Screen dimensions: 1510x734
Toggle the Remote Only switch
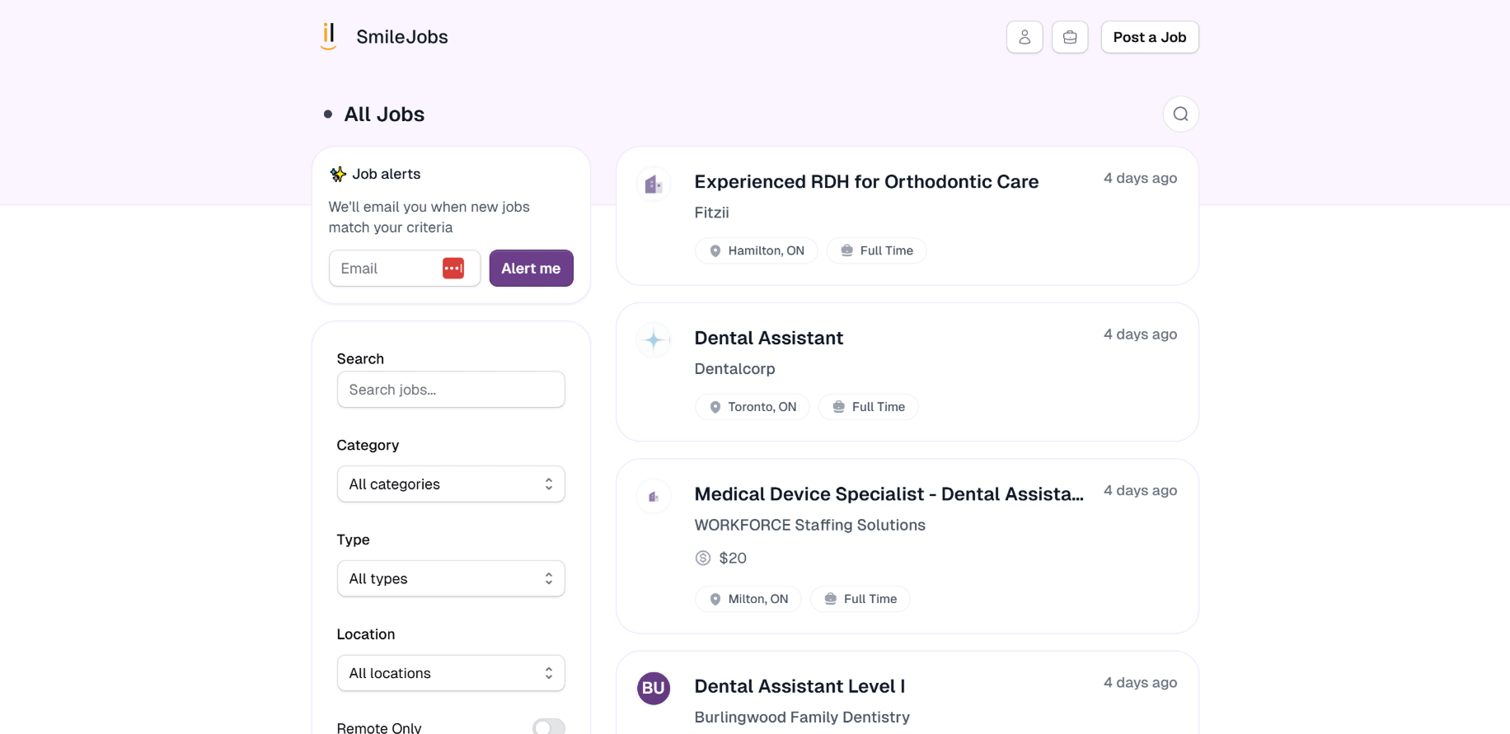(x=548, y=727)
